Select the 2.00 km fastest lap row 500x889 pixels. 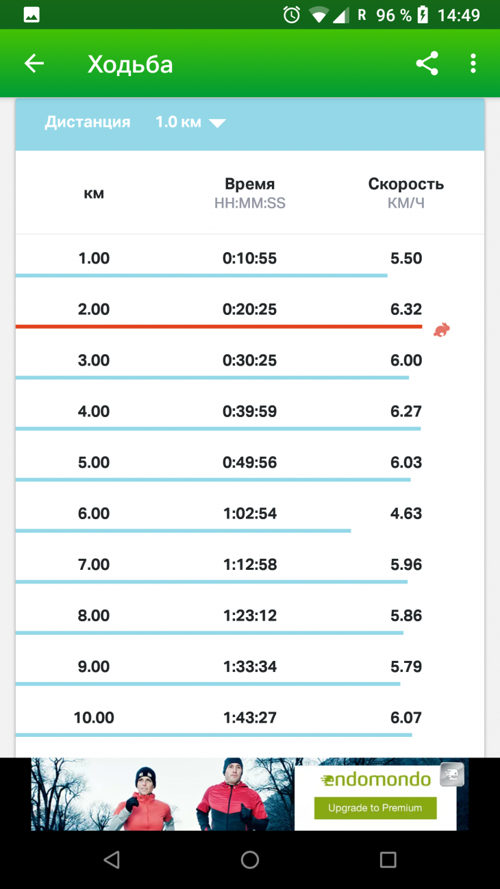(x=250, y=310)
